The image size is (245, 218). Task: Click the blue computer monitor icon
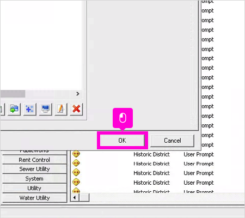[x=45, y=109]
